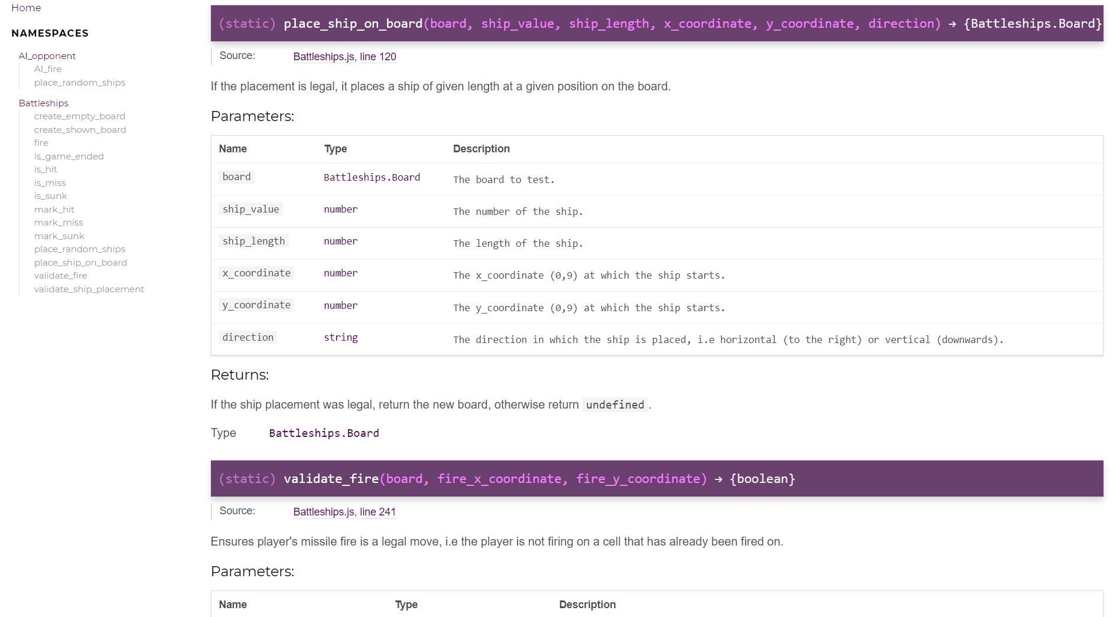Click Battleships.Board type in board row

pos(372,177)
